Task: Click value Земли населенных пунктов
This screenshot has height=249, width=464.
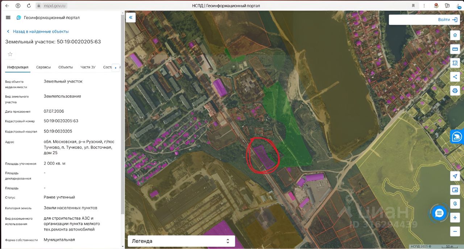Action: tap(70, 208)
